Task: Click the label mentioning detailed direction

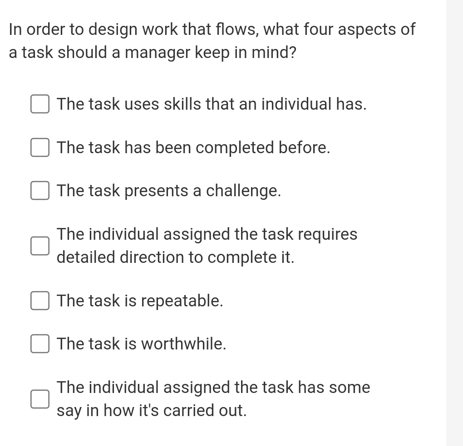Action: (x=207, y=245)
